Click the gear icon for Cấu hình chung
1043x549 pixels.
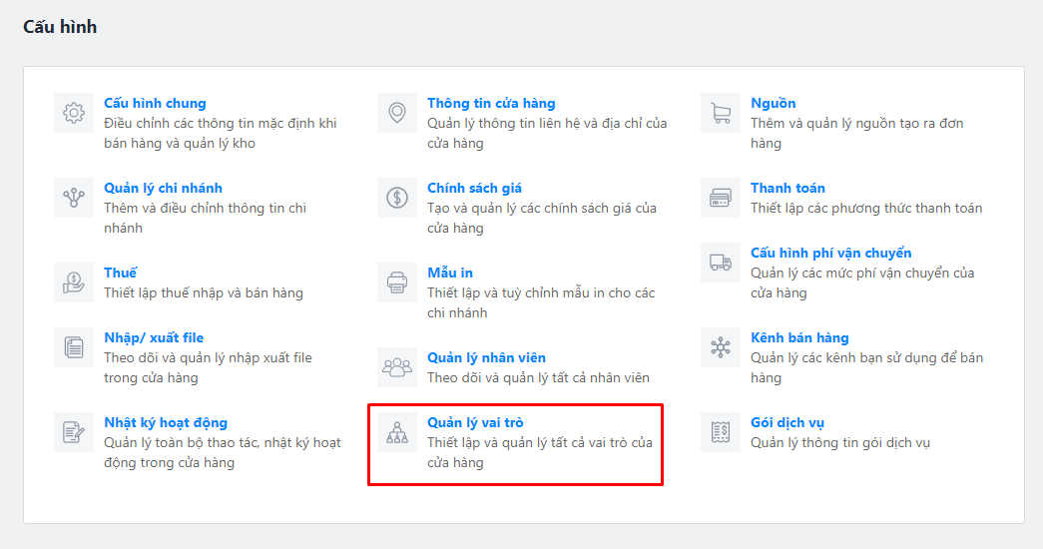pos(74,113)
